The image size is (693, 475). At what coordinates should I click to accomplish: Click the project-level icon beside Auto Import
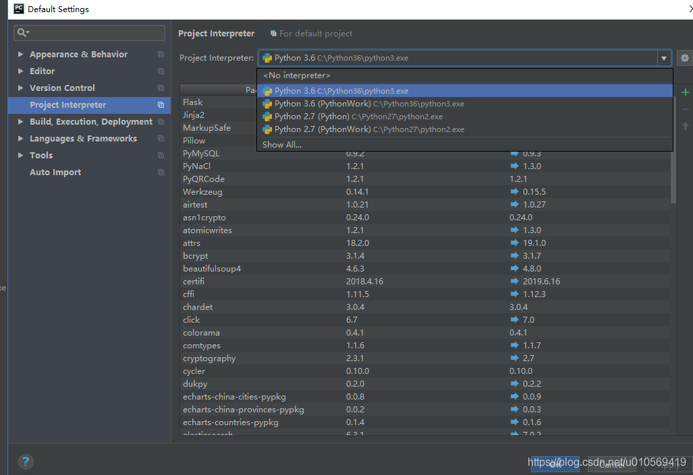161,172
